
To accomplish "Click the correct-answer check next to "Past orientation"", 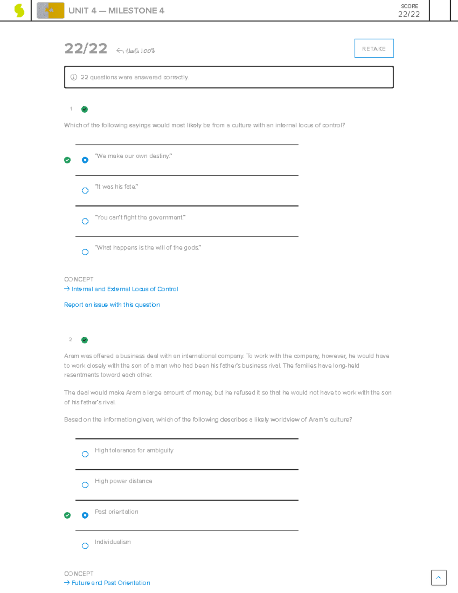I will (68, 515).
